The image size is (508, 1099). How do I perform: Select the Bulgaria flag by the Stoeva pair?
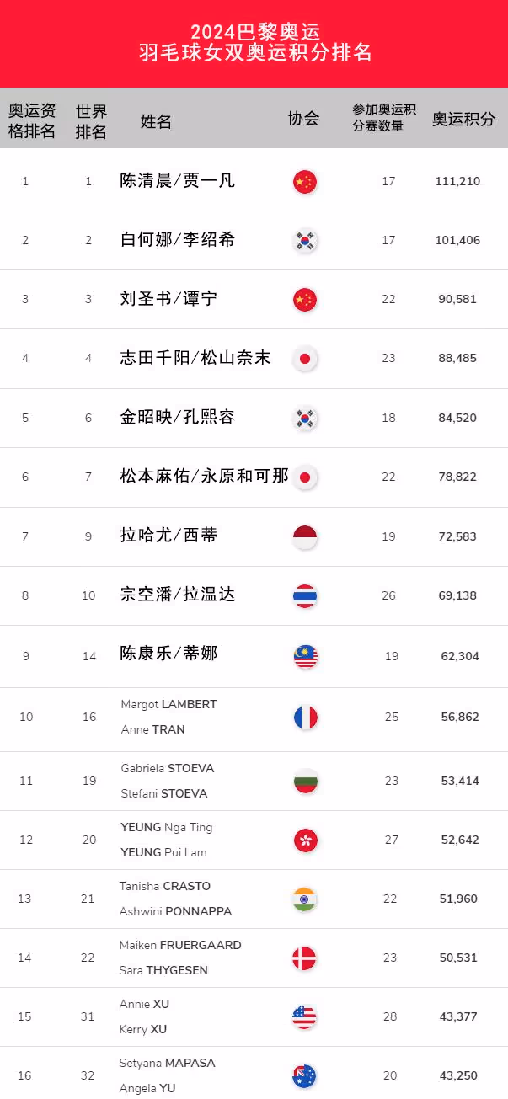pos(305,781)
